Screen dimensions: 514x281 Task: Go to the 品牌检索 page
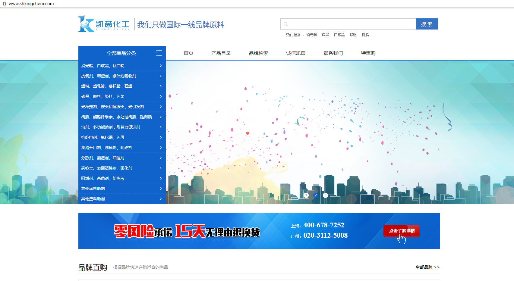pos(258,53)
